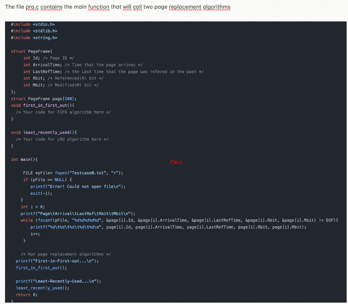The height and width of the screenshot is (304, 348).
Task: Click the "#include <string.h>" line
Action: click(x=34, y=37)
